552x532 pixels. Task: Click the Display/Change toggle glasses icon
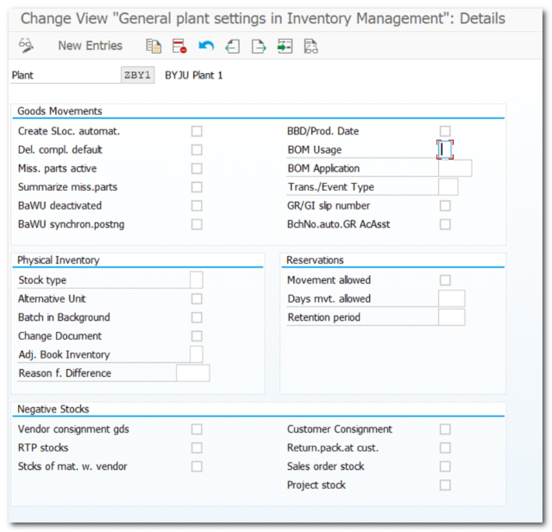click(x=26, y=46)
